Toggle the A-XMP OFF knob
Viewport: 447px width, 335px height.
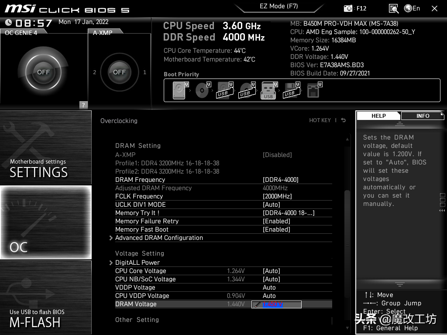coord(119,72)
